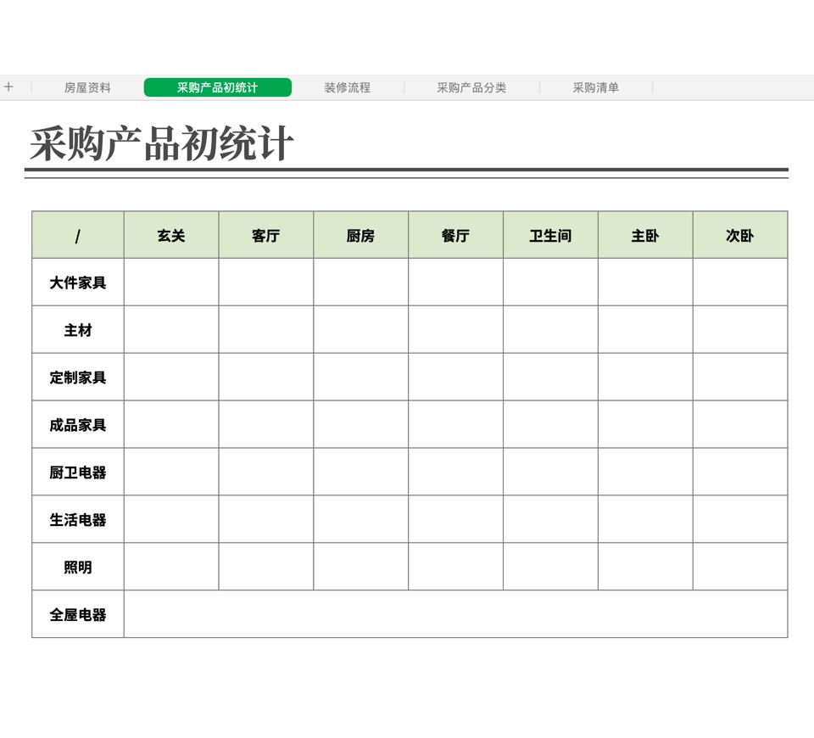Select the 次卧 column header cell

point(739,235)
